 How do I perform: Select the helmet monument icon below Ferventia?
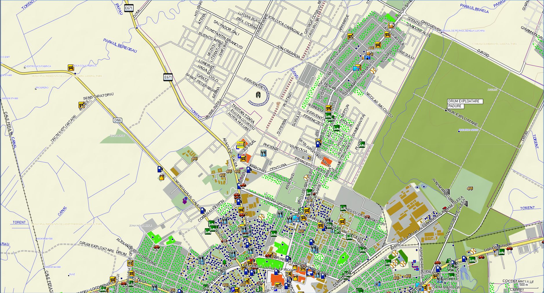pos(258,95)
